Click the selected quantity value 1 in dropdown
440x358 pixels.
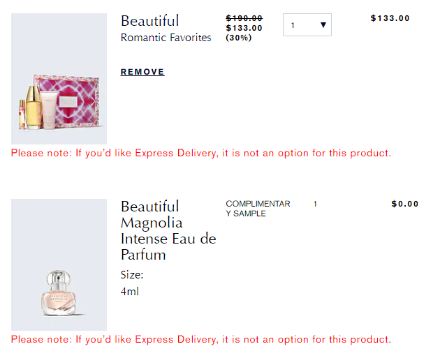click(293, 25)
